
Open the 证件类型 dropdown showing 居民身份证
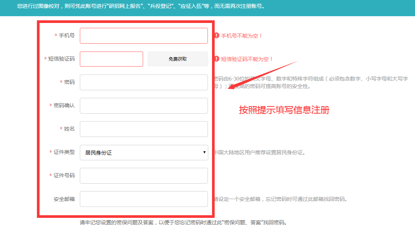pos(143,152)
